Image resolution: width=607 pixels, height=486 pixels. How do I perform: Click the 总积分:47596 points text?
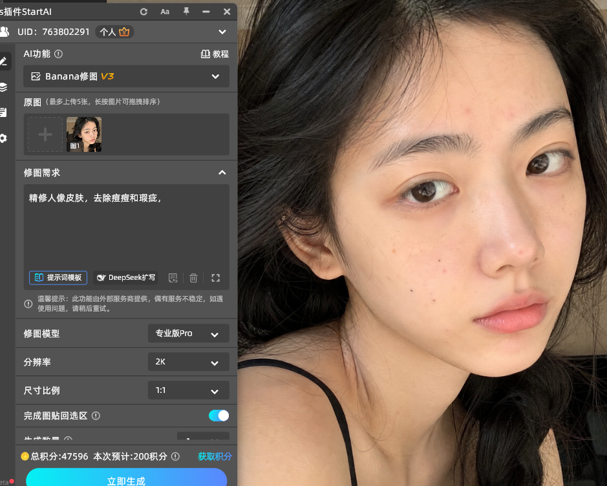[59, 456]
